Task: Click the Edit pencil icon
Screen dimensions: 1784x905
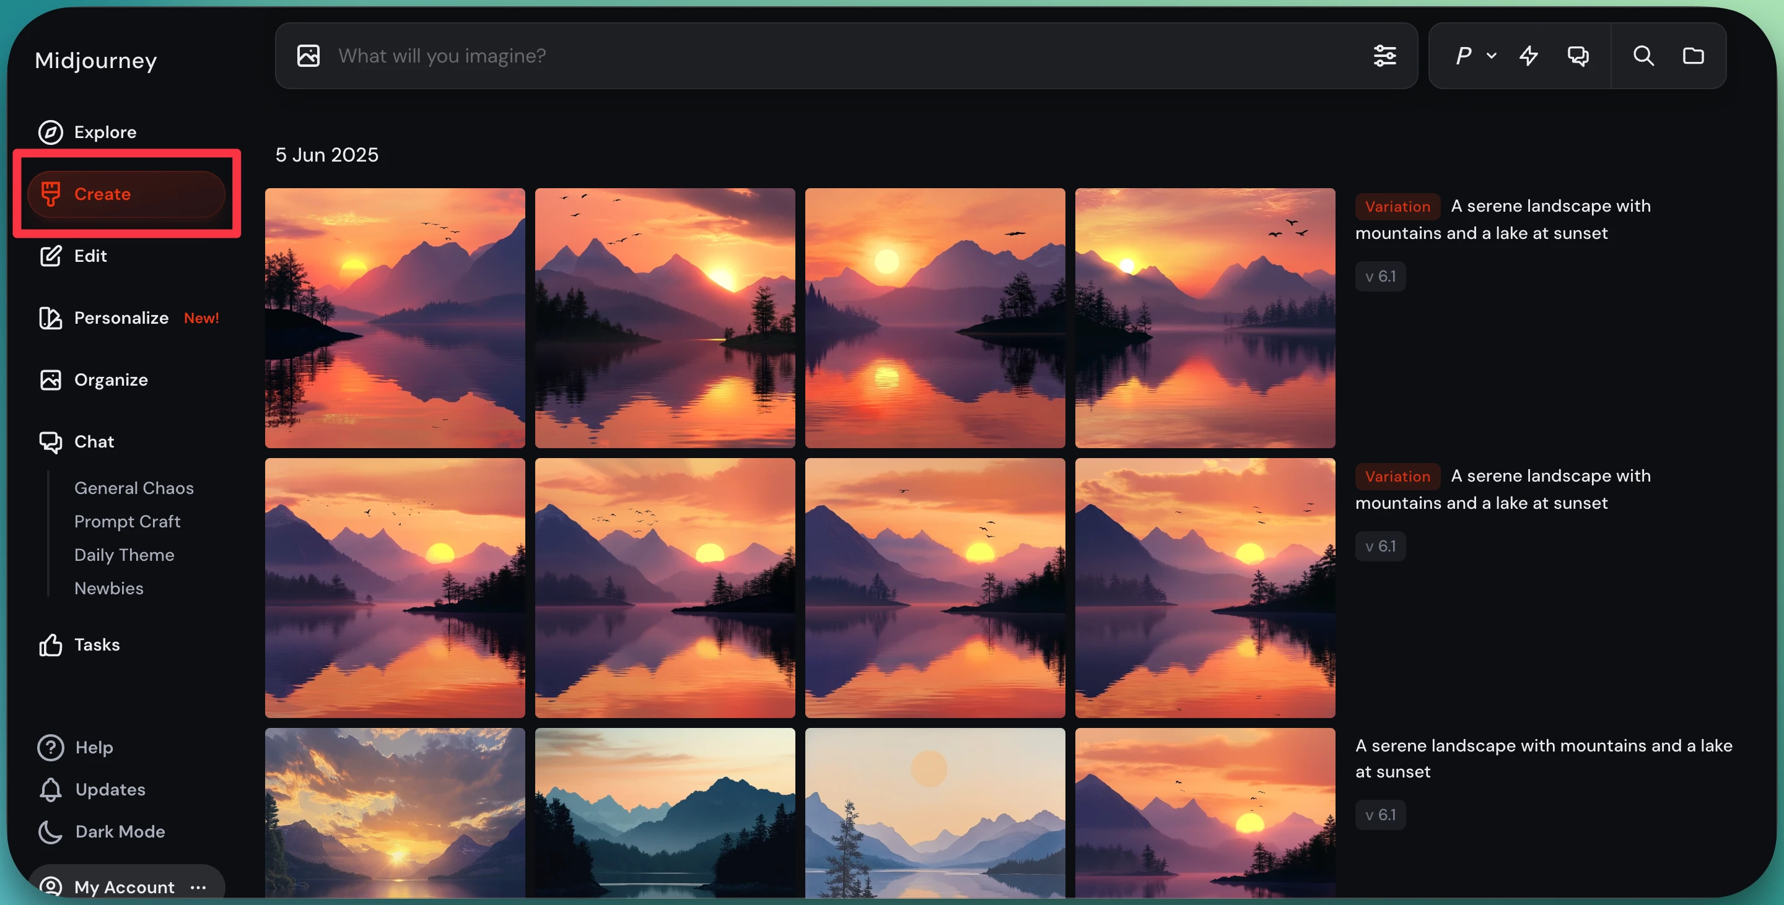Action: 51,256
